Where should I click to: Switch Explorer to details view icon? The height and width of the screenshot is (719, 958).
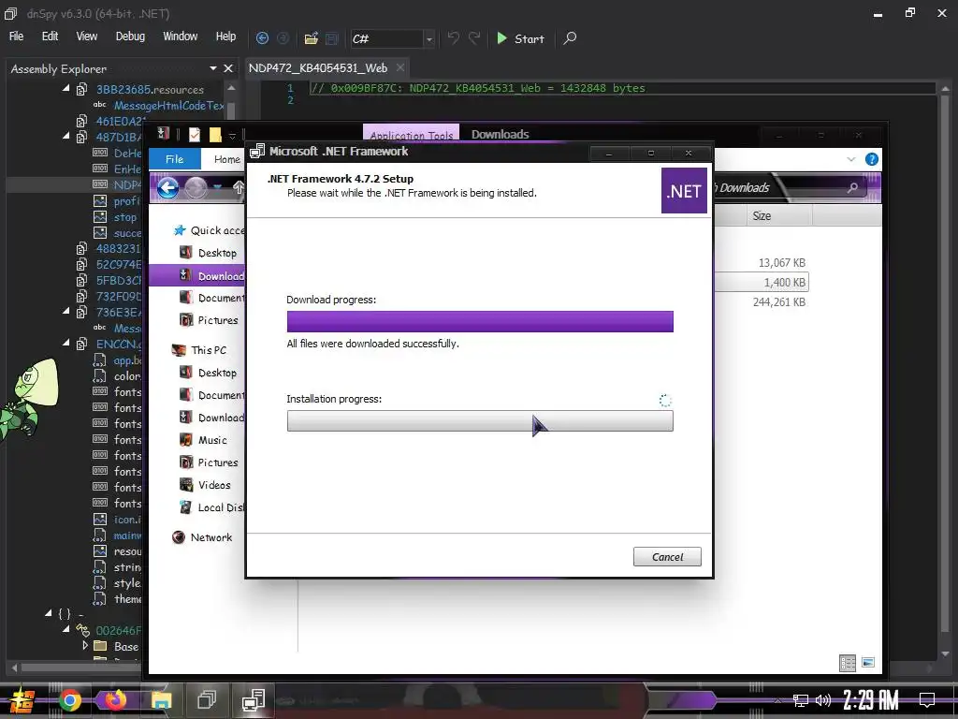[x=848, y=663]
